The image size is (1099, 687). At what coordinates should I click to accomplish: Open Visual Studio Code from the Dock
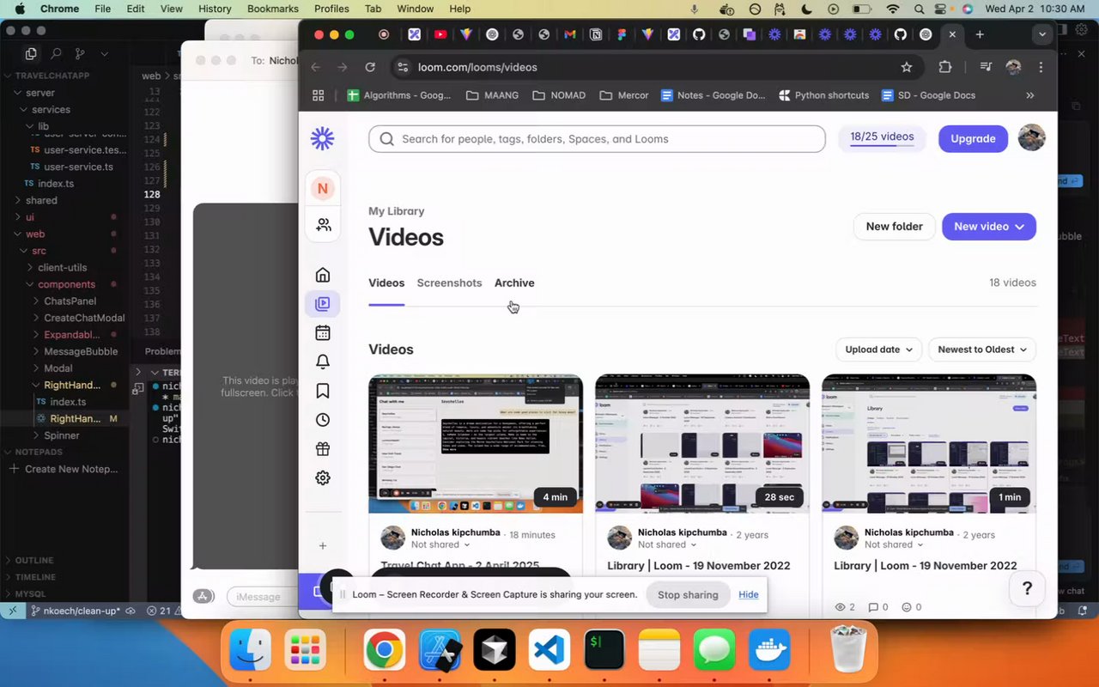pos(549,651)
